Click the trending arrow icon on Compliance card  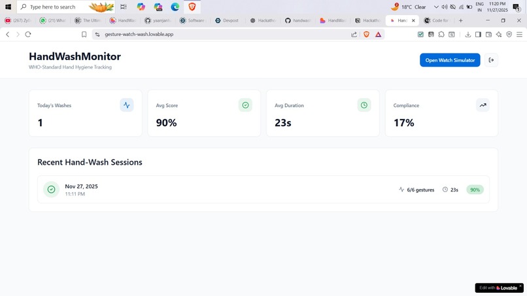[483, 105]
